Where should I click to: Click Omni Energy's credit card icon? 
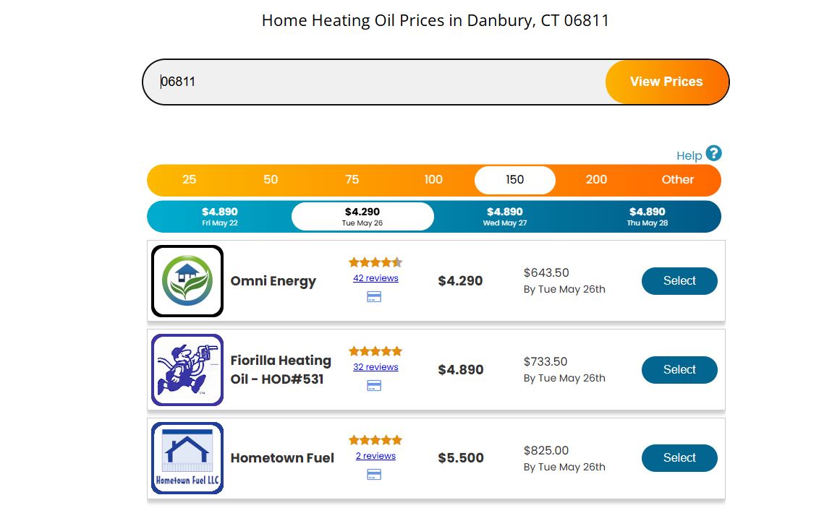tap(374, 297)
